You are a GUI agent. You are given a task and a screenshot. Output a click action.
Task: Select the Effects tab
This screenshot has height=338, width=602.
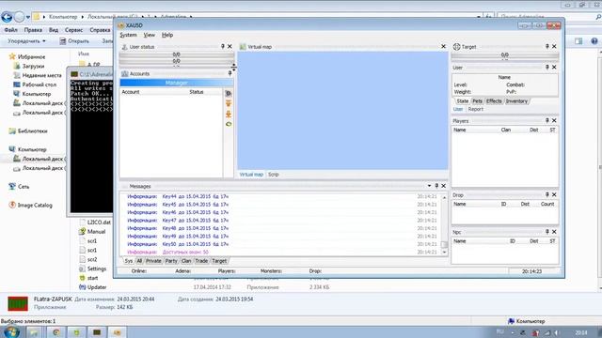(494, 101)
